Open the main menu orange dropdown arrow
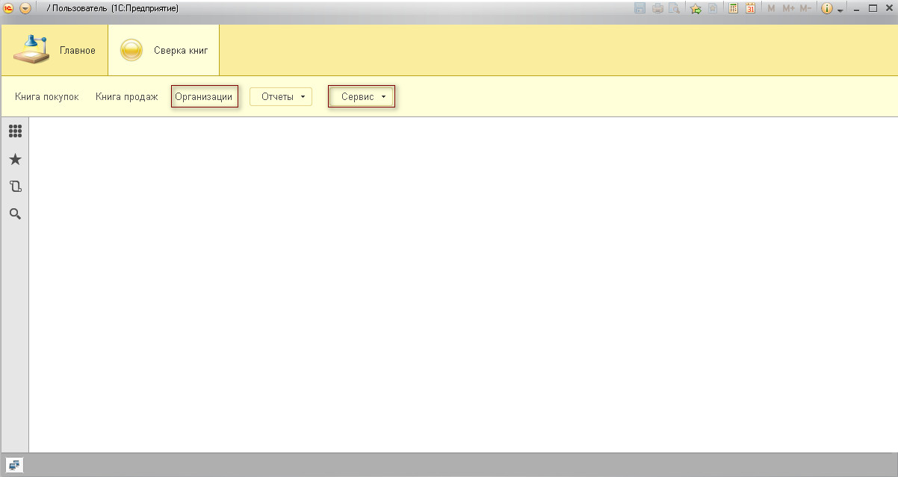 (25, 8)
